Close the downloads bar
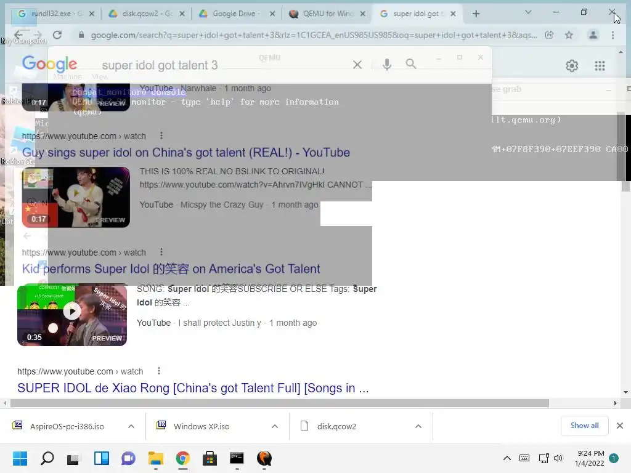The width and height of the screenshot is (631, 473). [620, 426]
